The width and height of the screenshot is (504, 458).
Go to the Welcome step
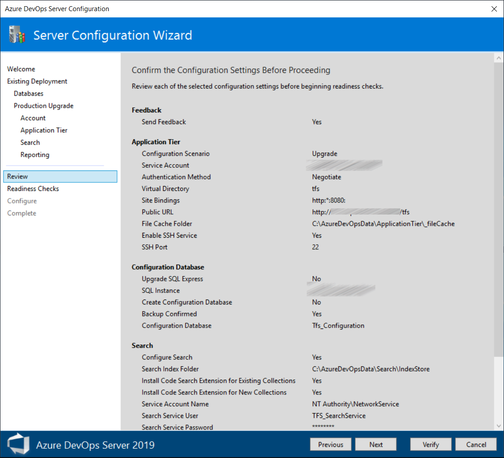coord(21,69)
